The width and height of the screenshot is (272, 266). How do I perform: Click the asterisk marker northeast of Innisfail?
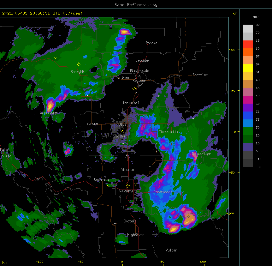click(x=158, y=96)
